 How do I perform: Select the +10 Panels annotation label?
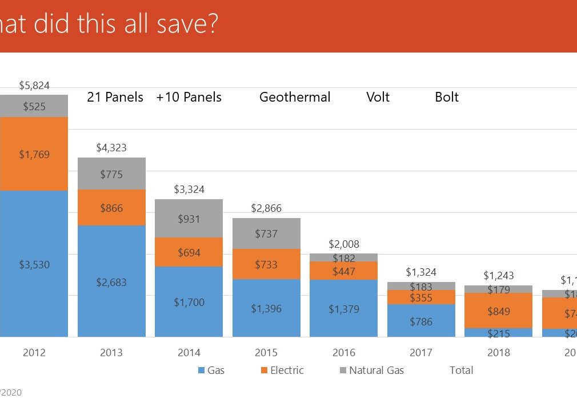click(189, 97)
